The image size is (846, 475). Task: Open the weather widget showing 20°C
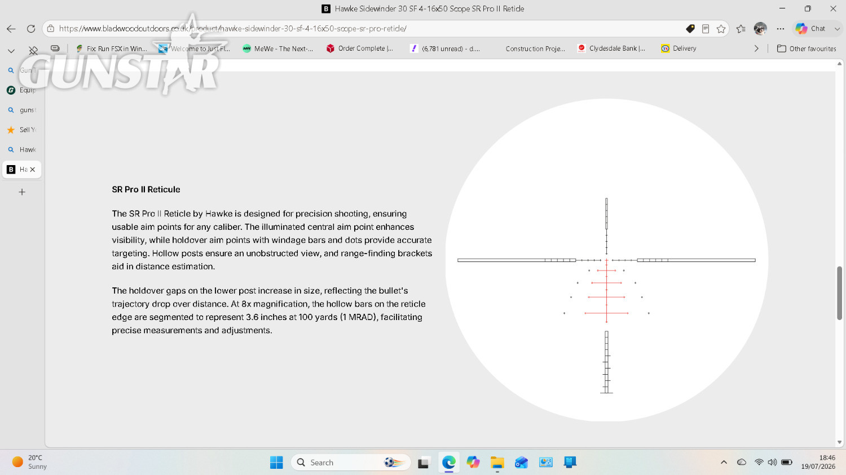[29, 462]
